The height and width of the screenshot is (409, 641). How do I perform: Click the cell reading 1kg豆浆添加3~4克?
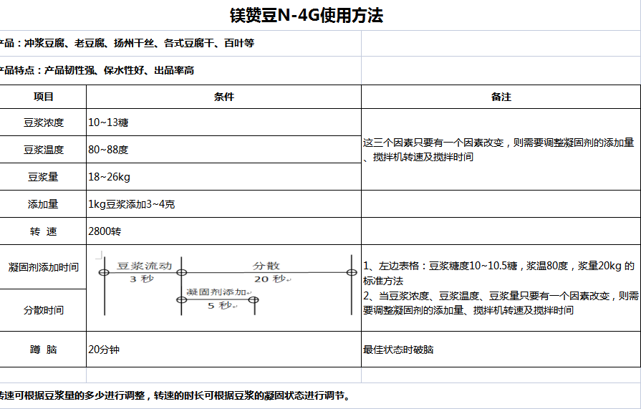223,204
